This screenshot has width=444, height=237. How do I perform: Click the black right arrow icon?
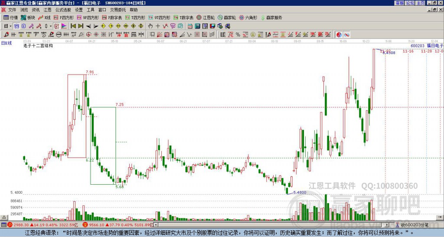pos(96,26)
